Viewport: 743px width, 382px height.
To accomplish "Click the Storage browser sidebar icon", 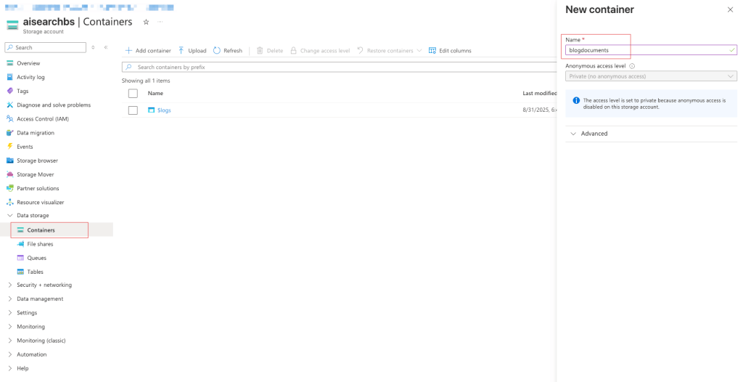I will [x=10, y=160].
